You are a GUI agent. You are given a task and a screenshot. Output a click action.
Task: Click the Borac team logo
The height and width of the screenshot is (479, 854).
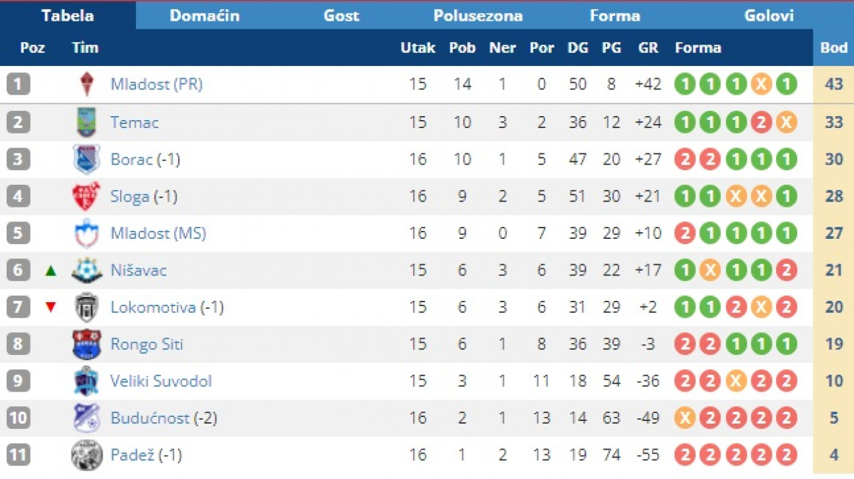(x=87, y=159)
